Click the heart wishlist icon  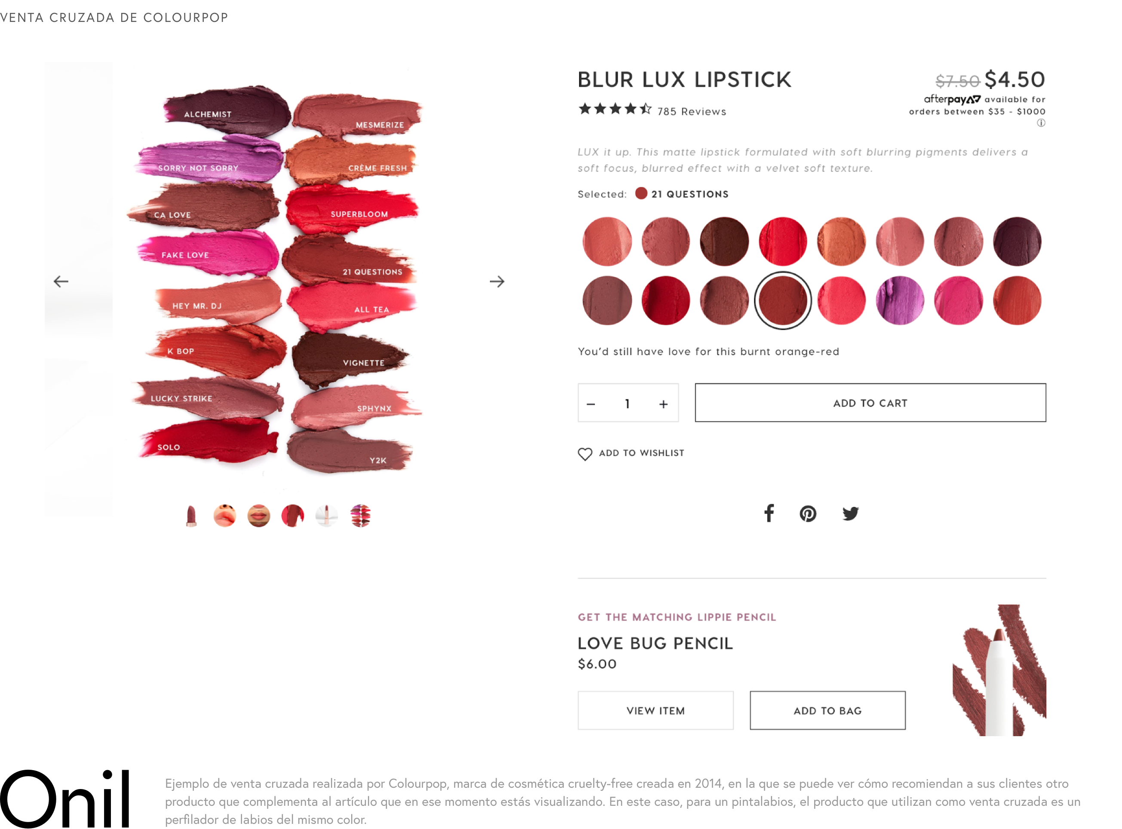585,454
